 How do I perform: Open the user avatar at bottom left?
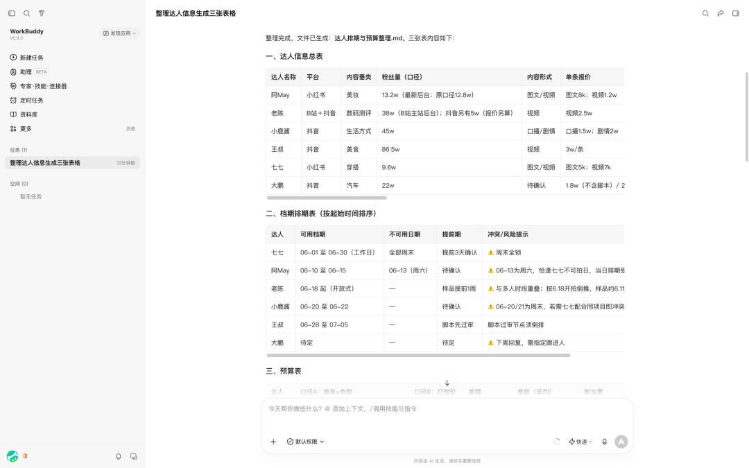12,456
